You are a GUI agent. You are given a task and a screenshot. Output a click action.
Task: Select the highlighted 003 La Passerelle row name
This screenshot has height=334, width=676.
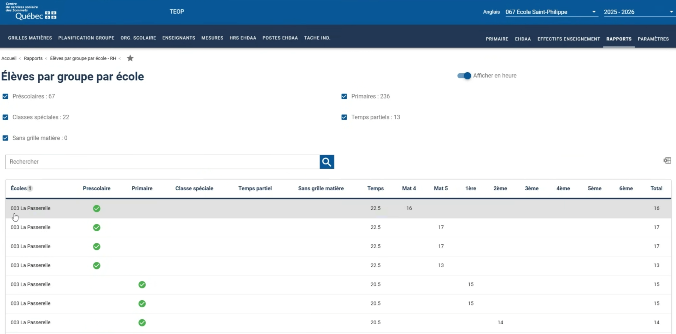coord(30,208)
